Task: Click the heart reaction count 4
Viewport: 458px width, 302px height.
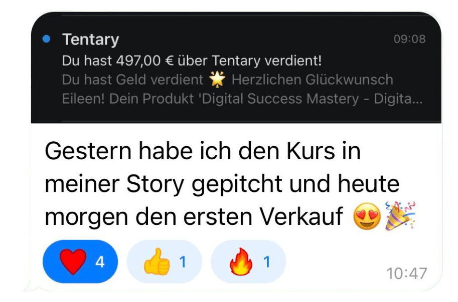Action: click(x=100, y=262)
